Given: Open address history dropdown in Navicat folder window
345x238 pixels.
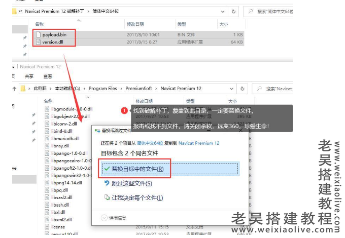Looking at the screenshot, I should point(231,89).
